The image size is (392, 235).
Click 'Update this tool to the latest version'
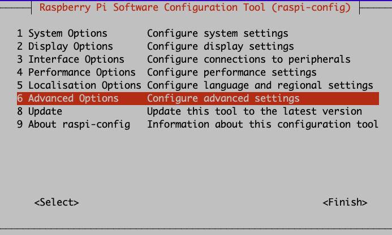coord(255,111)
